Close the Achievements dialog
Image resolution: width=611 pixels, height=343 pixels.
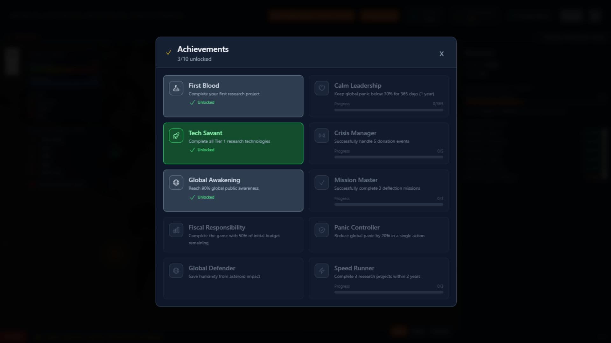tap(442, 54)
